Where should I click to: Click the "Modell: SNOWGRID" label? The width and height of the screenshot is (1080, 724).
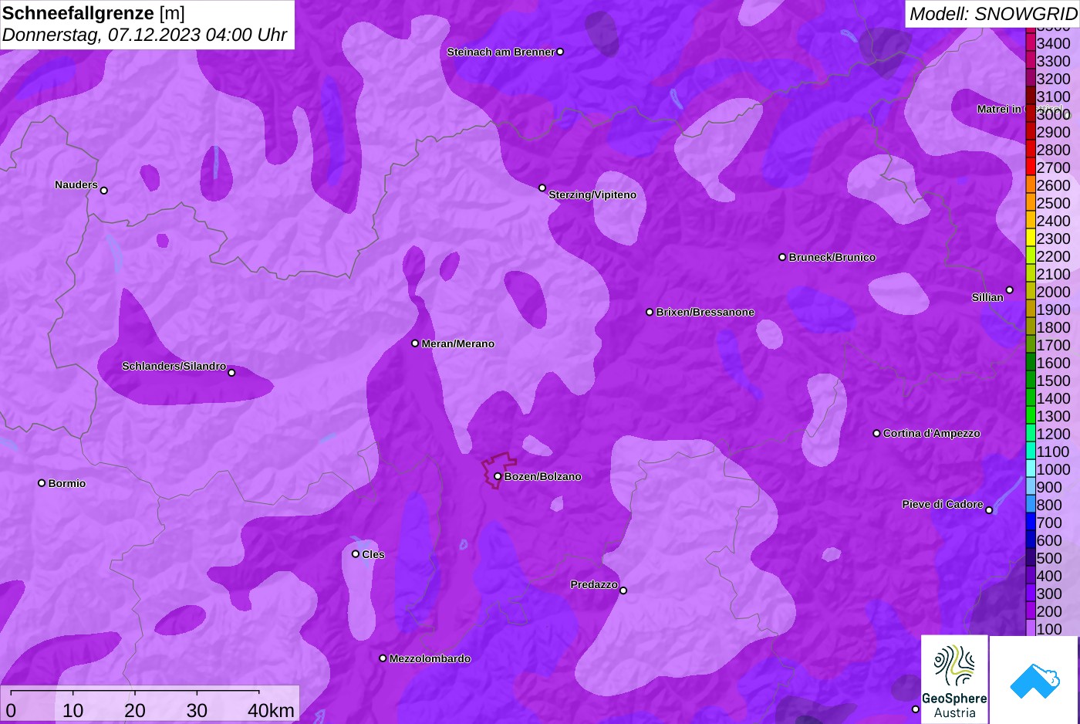(x=992, y=14)
